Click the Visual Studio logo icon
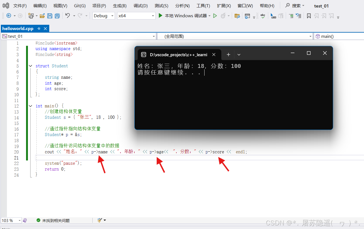Screen dimensions: 364x229 tap(6, 5)
